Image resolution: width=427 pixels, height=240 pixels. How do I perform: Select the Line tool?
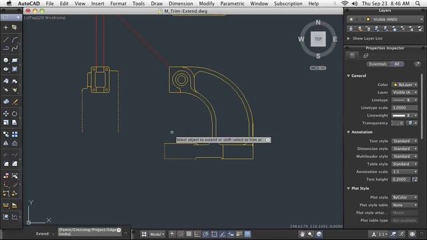(6, 40)
